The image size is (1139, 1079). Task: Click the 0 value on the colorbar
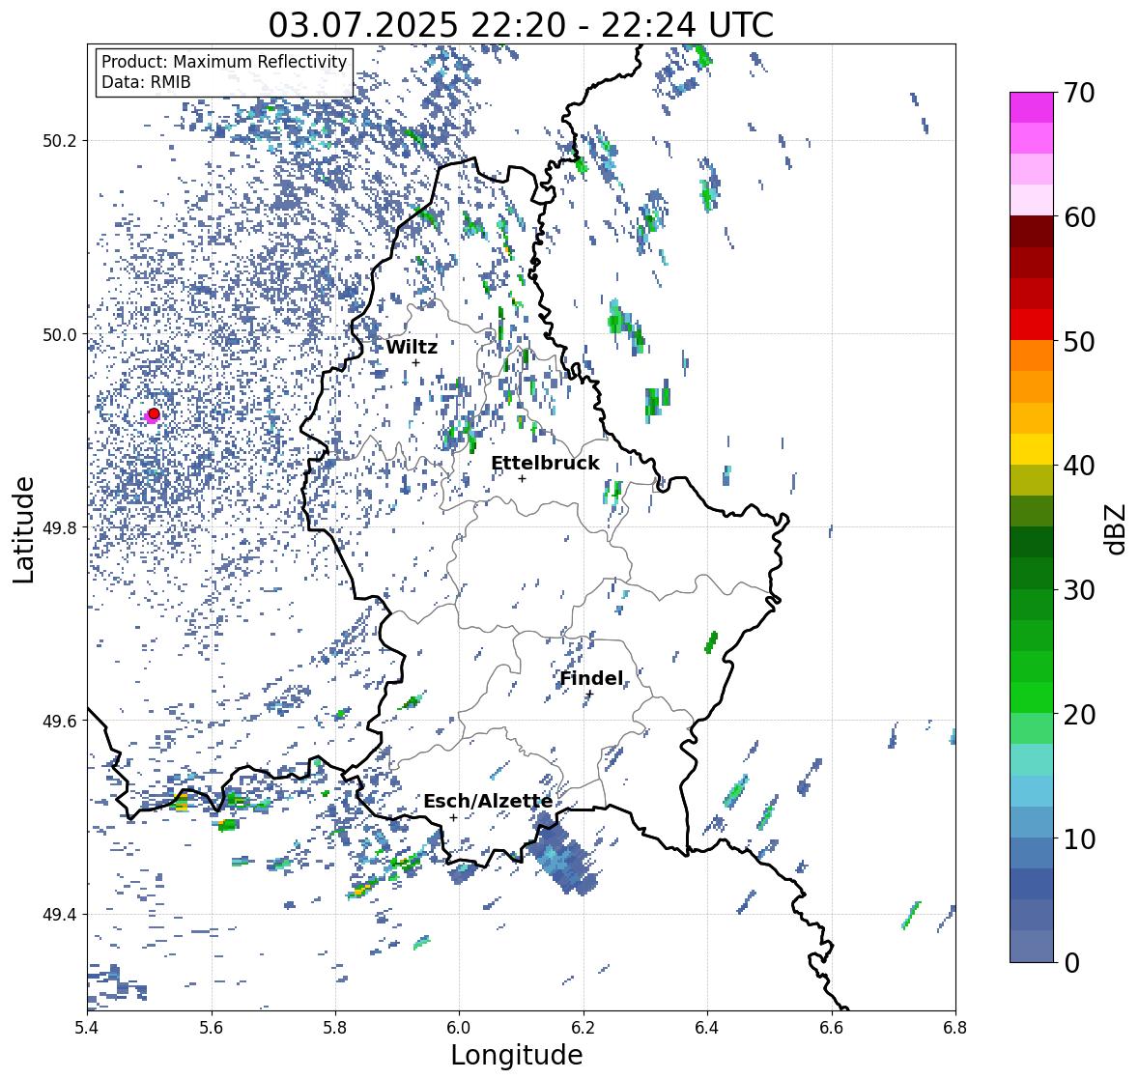tap(1071, 963)
